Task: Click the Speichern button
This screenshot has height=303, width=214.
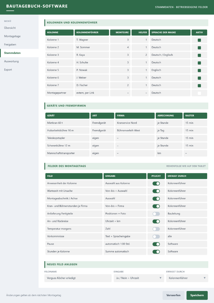Action: click(197, 295)
